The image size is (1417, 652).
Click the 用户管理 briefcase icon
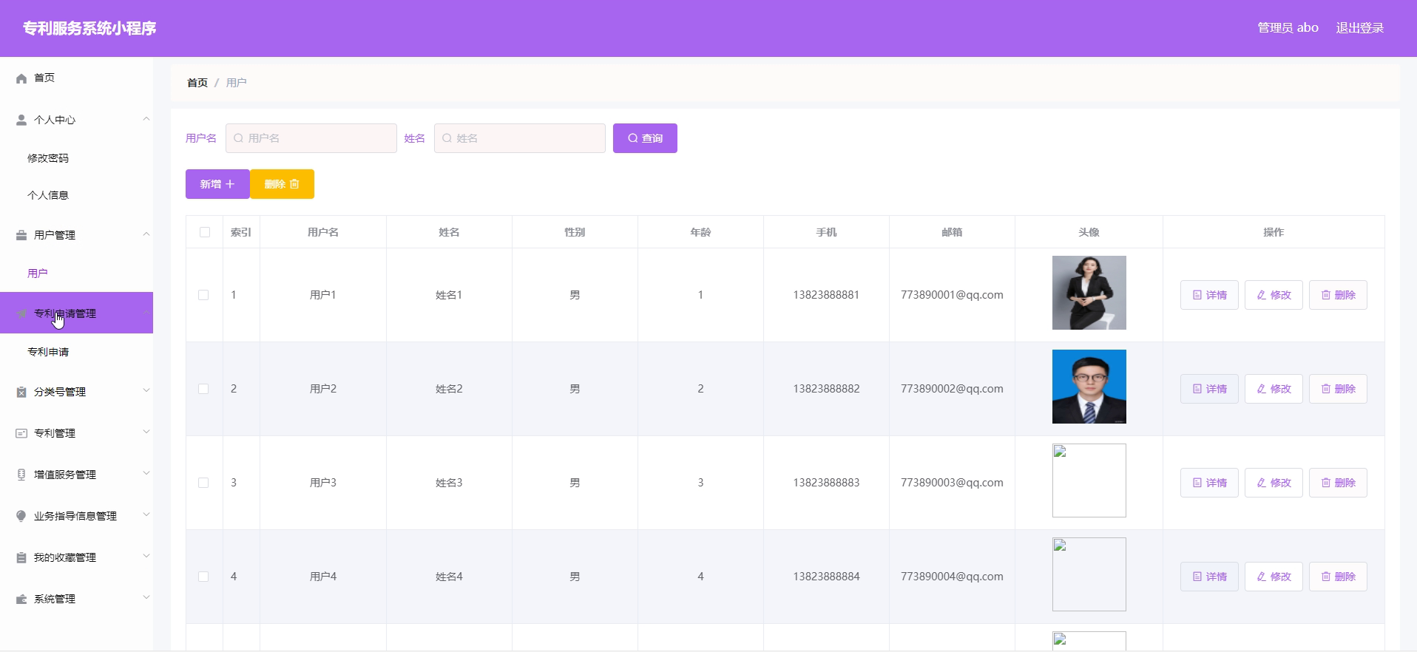[x=21, y=235]
